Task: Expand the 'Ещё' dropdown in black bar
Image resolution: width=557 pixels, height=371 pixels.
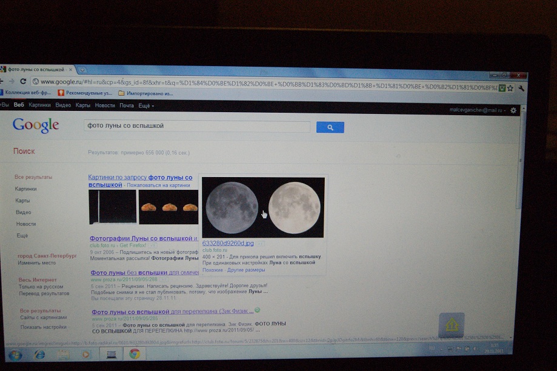Action: point(146,105)
